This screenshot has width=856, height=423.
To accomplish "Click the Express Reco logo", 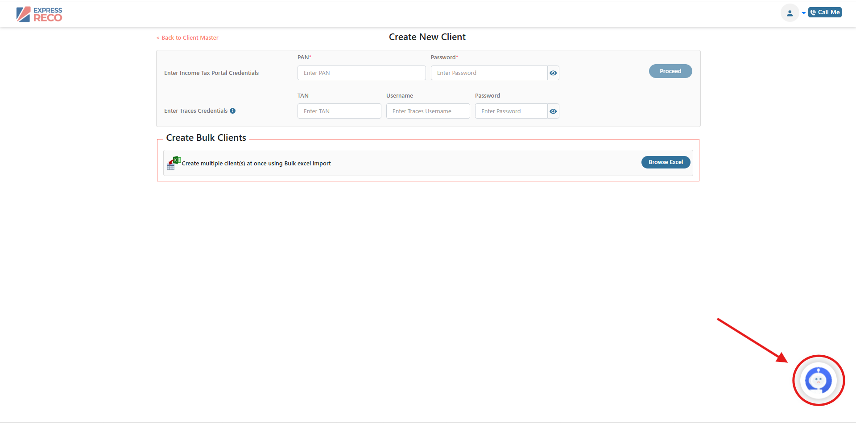I will click(39, 14).
